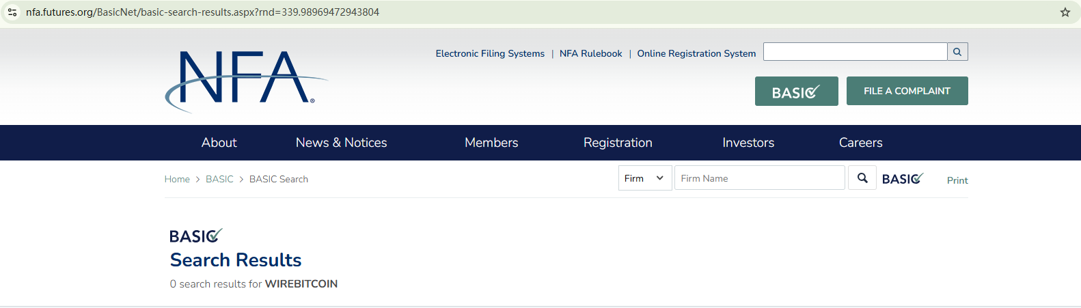Open the Electronic Filing Systems link
Screen dimensions: 1081x308
[490, 53]
